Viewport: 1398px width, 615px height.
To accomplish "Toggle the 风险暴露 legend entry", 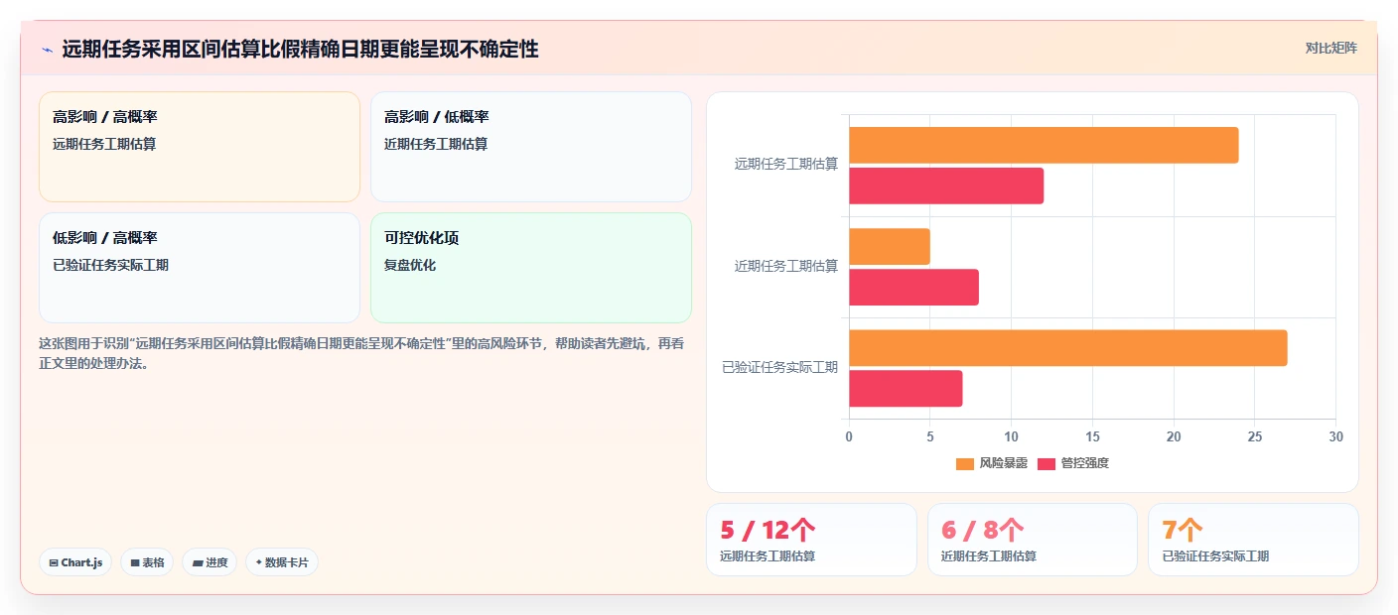I will pyautogui.click(x=992, y=463).
